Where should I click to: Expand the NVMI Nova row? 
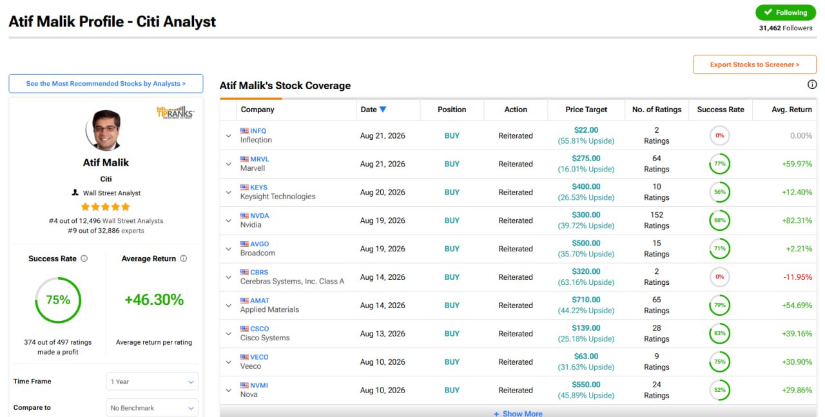(228, 390)
